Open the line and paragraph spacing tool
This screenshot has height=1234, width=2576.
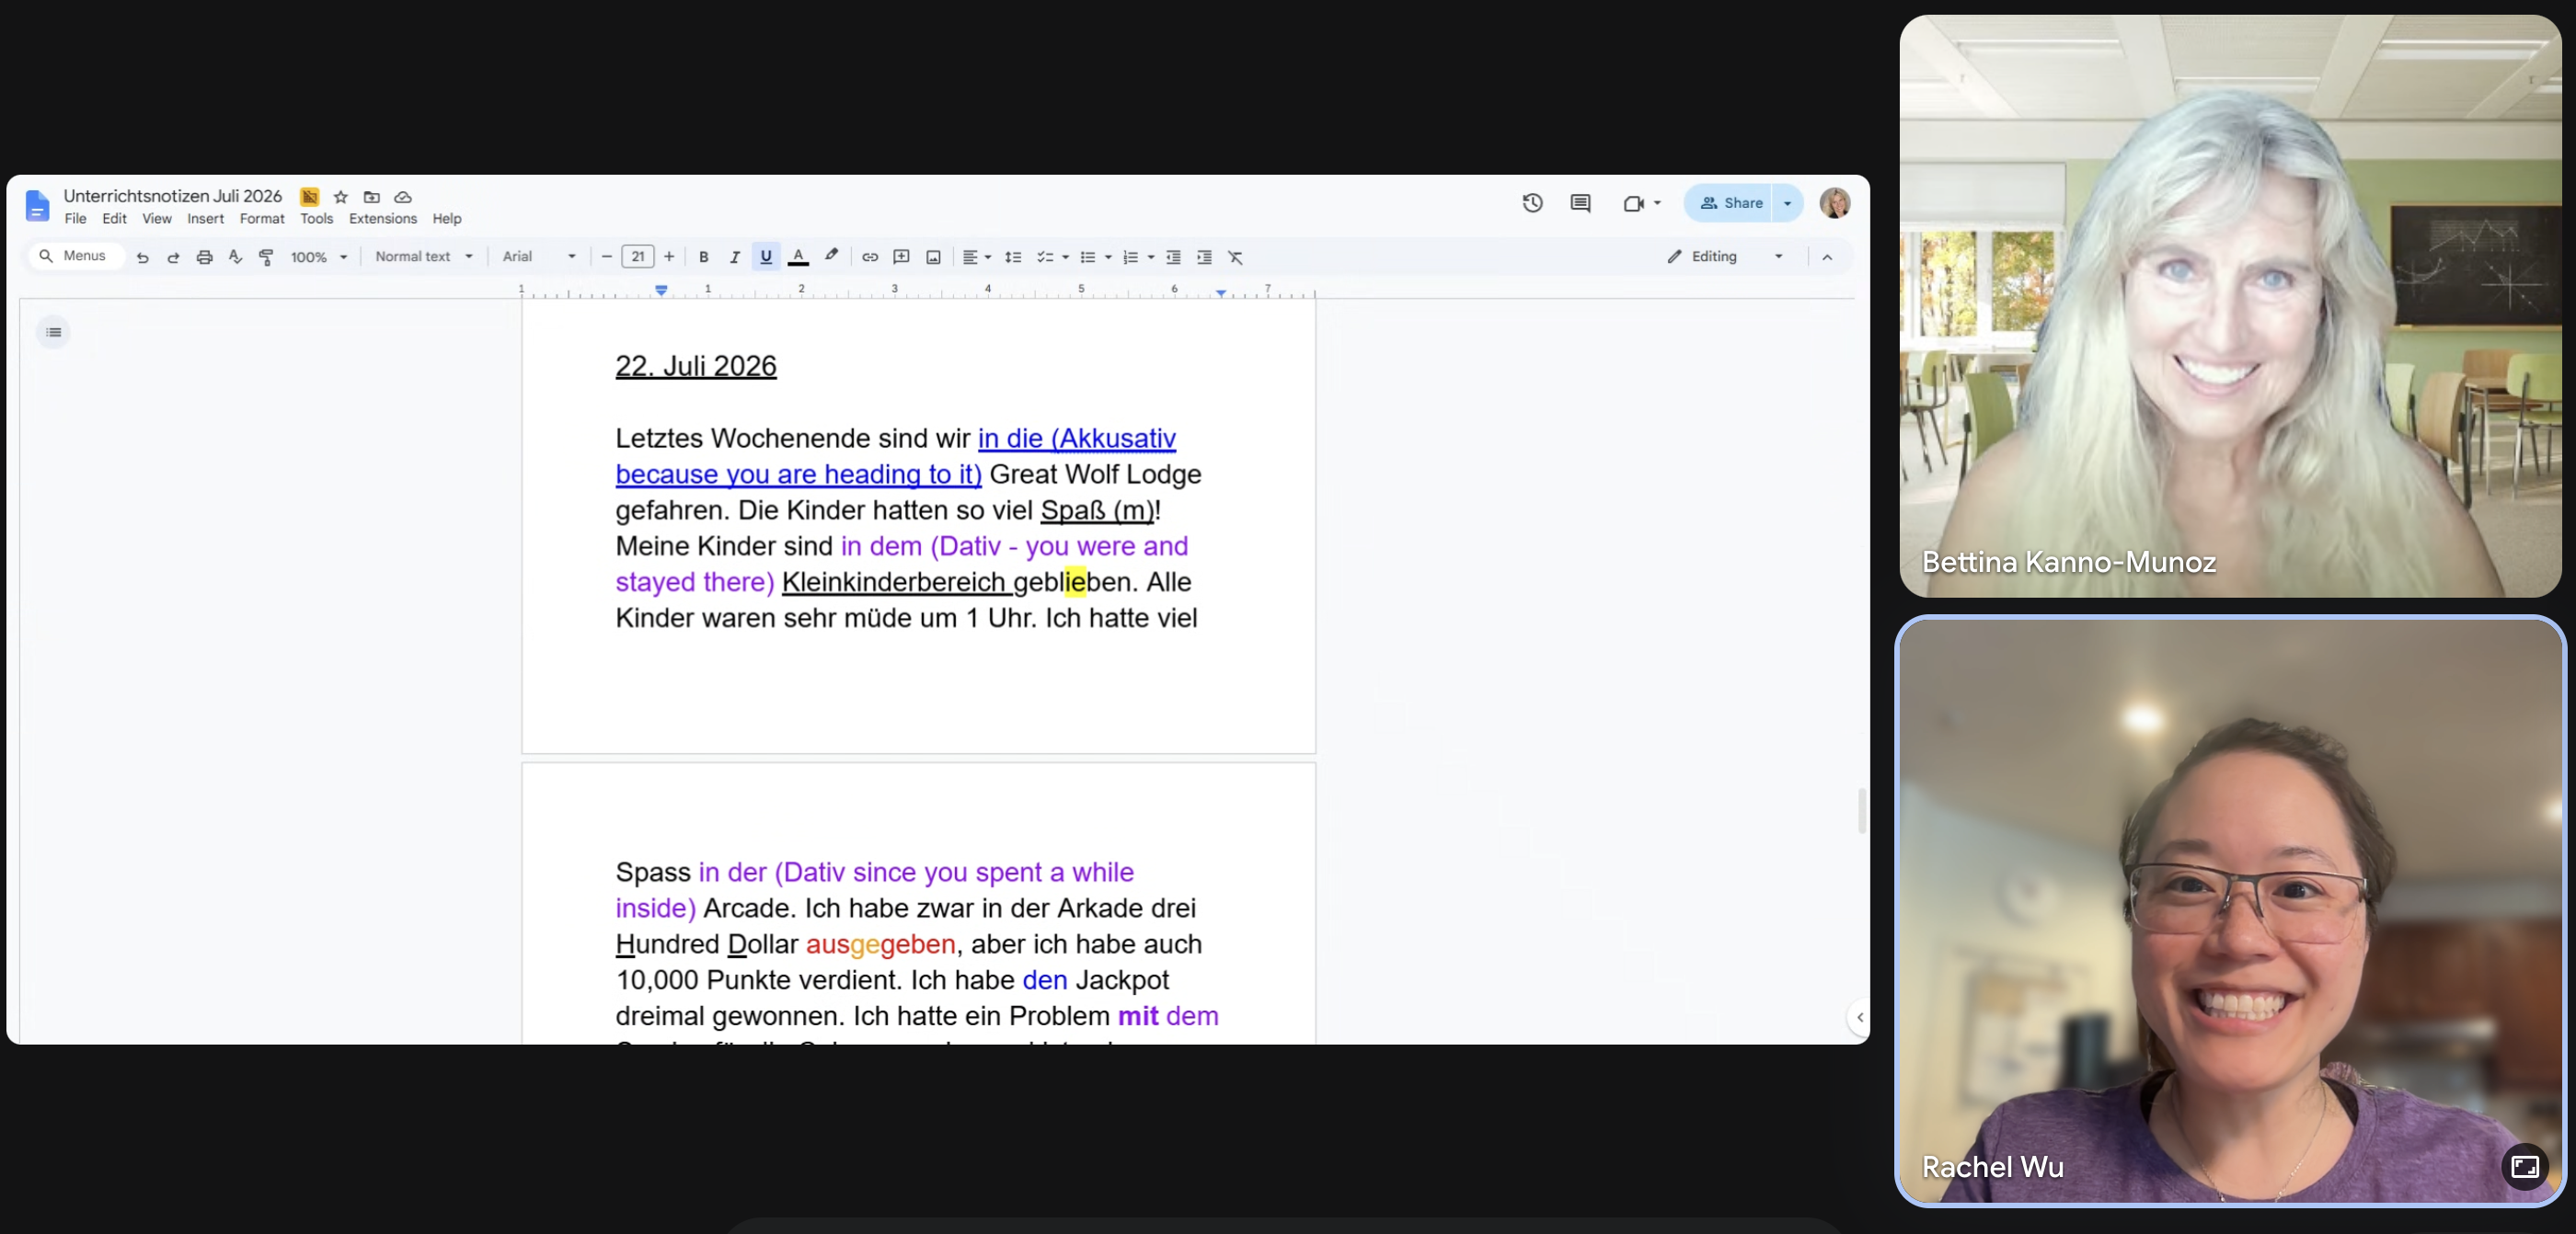[x=1013, y=257]
